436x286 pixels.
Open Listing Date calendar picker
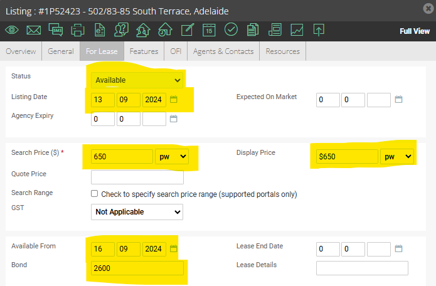click(174, 99)
